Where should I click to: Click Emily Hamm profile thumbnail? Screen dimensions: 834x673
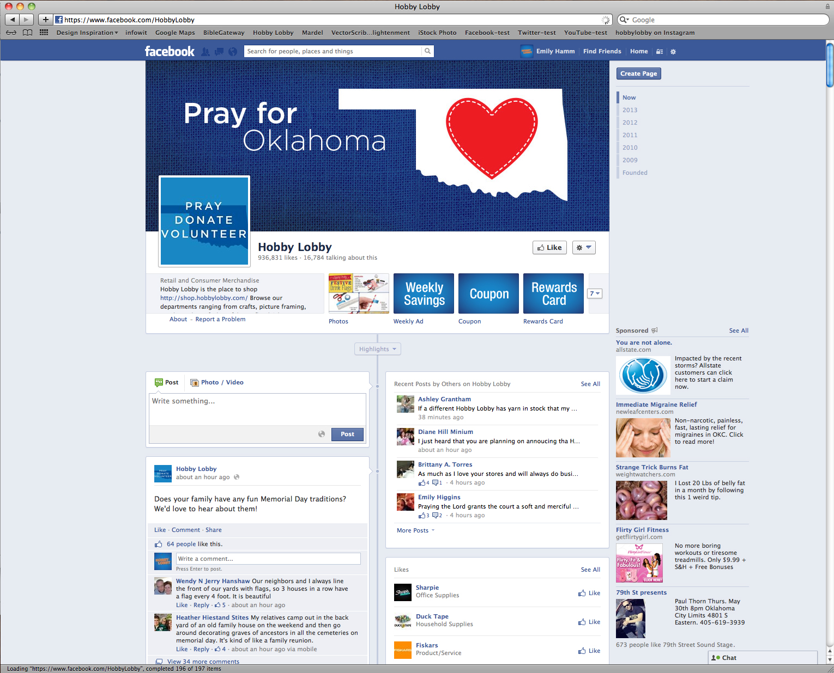coord(527,51)
